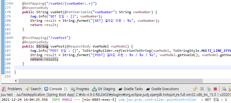The width and height of the screenshot is (231, 103).
Task: Click the Search flashlight tab icon
Action: (27, 89)
